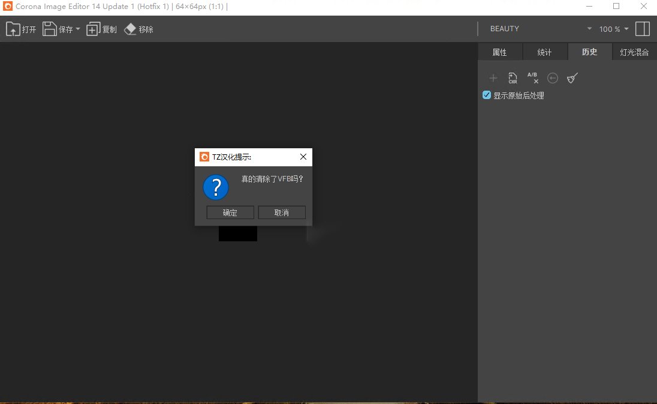Click the circular back arrow history icon
Viewport: 657px width, 404px height.
[x=553, y=78]
